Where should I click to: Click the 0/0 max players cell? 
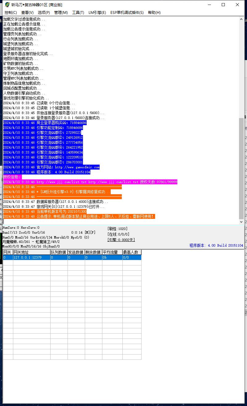[x=132, y=257]
